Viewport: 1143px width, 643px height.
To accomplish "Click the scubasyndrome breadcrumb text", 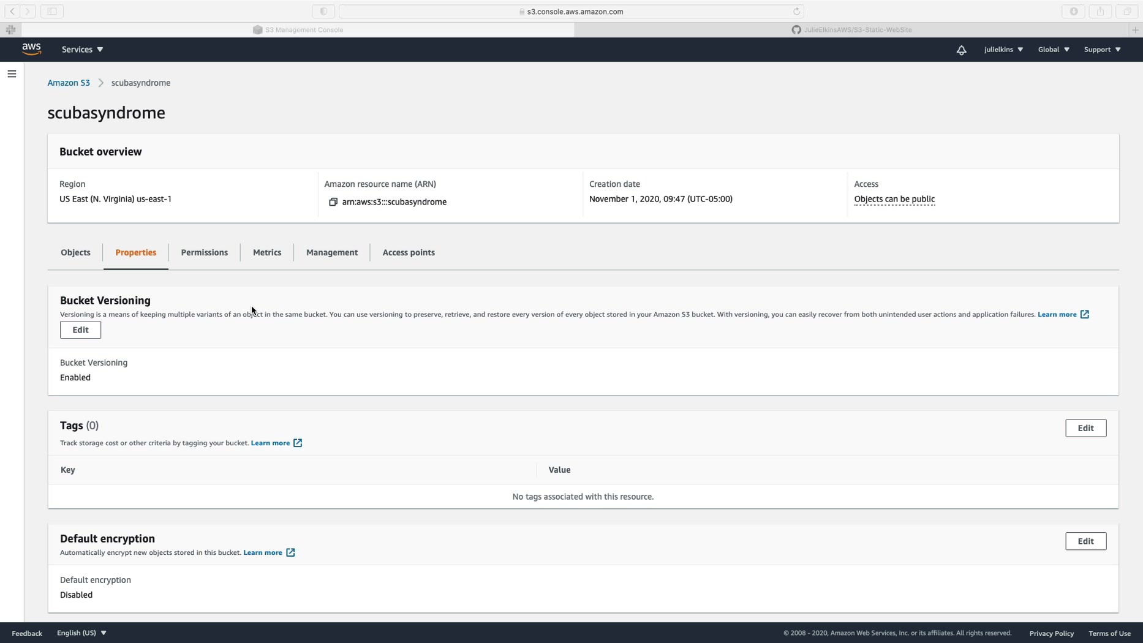I will coord(141,83).
